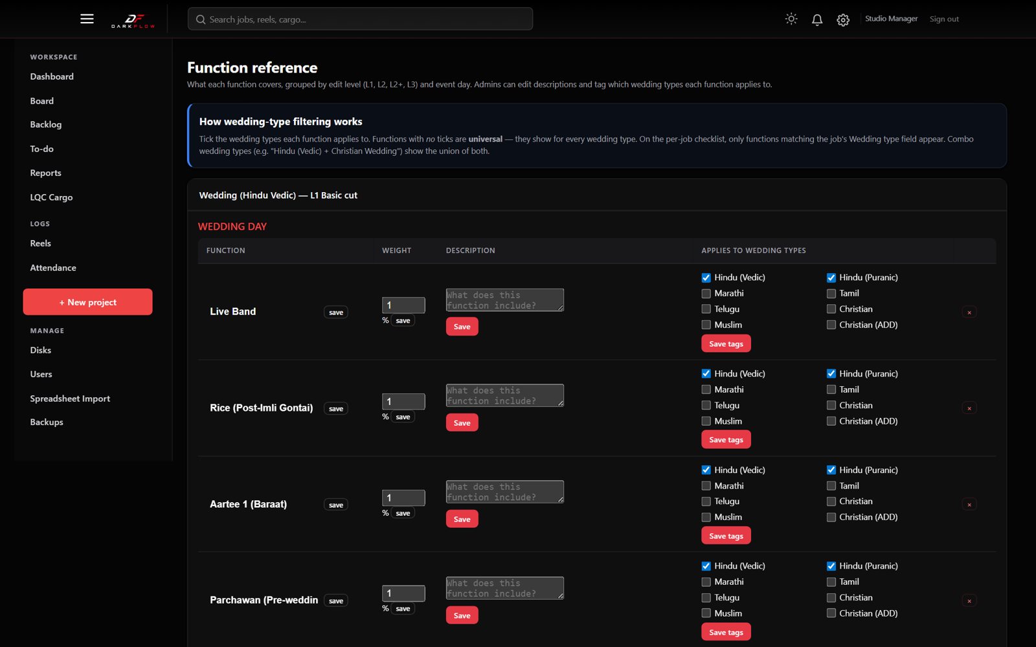Delete the Aartee 1 (Baraat) row
The width and height of the screenshot is (1036, 647).
pos(969,505)
